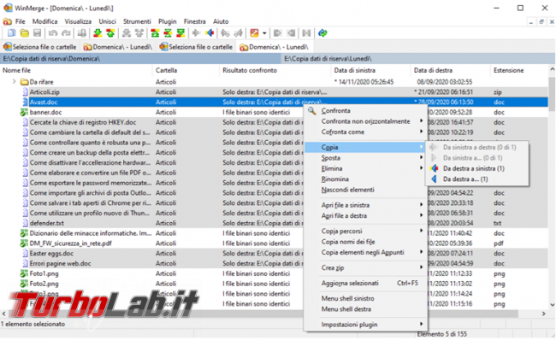Sort by Risultato confronto column header
This screenshot has height=340, width=556.
pos(275,71)
